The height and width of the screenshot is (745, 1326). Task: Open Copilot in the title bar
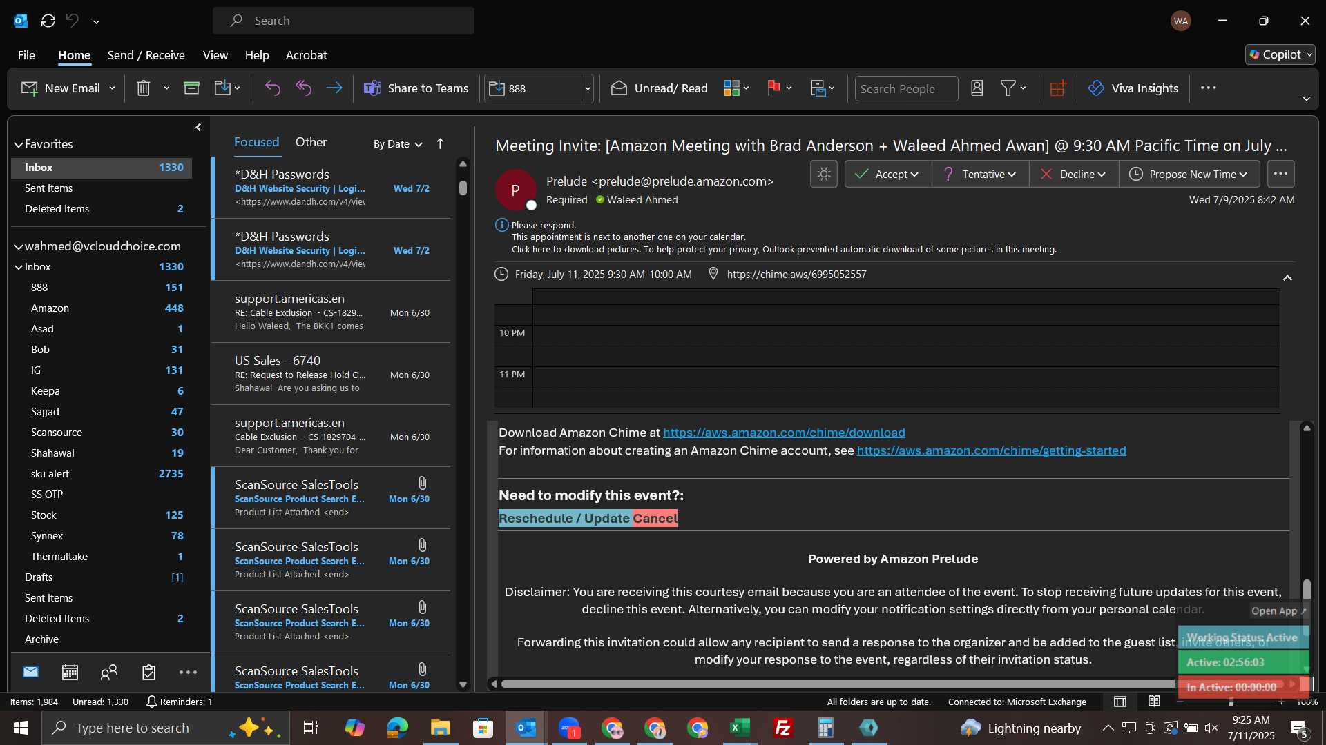click(x=1280, y=54)
